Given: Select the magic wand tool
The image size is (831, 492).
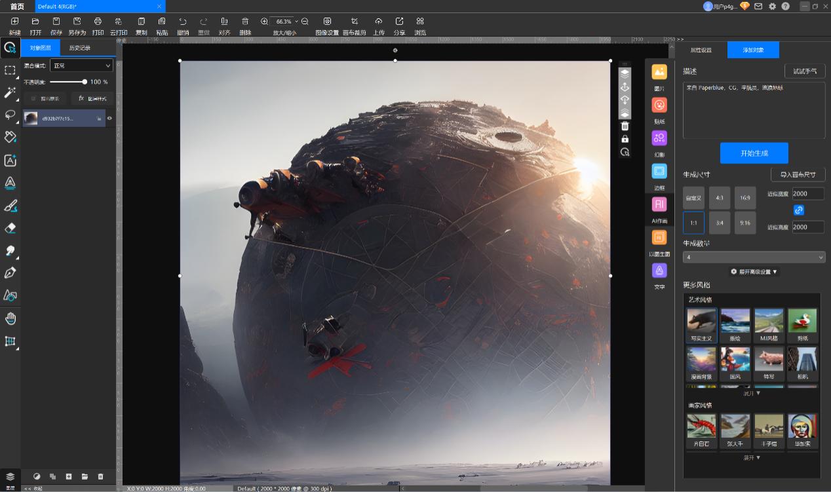Looking at the screenshot, I should tap(10, 92).
